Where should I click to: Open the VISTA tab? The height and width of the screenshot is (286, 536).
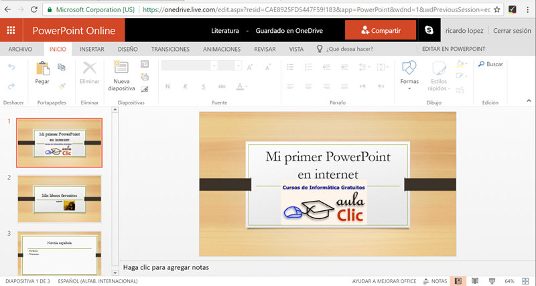click(296, 49)
